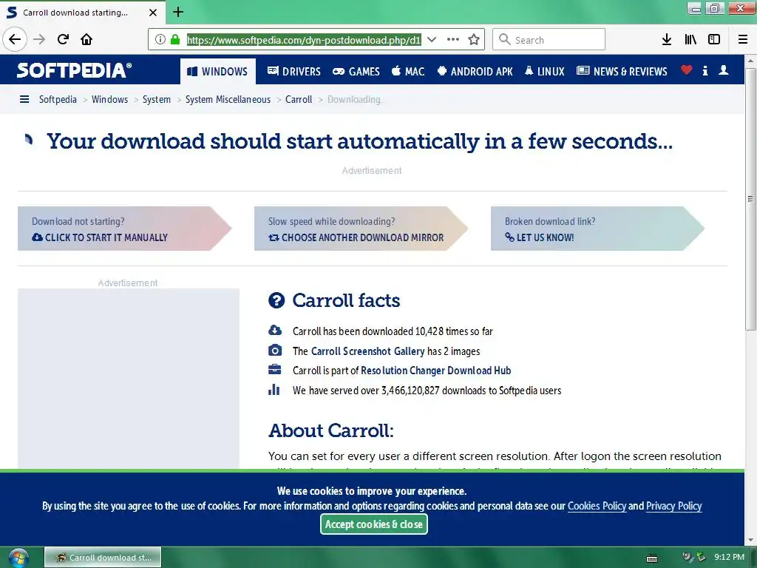
Task: Open a new browser tab
Action: pos(178,12)
